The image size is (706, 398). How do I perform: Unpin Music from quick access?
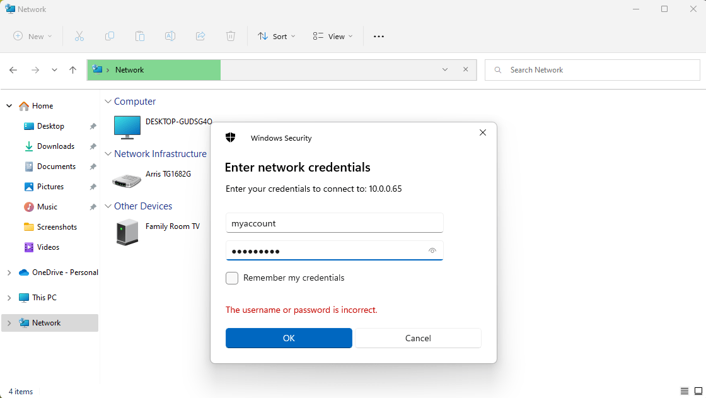[93, 207]
